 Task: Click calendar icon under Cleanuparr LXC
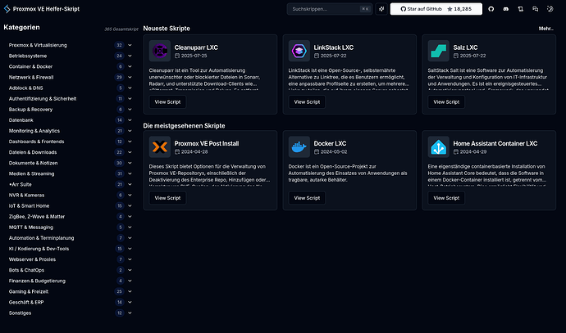(x=177, y=56)
